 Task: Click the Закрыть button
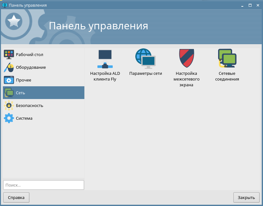pos(246,197)
